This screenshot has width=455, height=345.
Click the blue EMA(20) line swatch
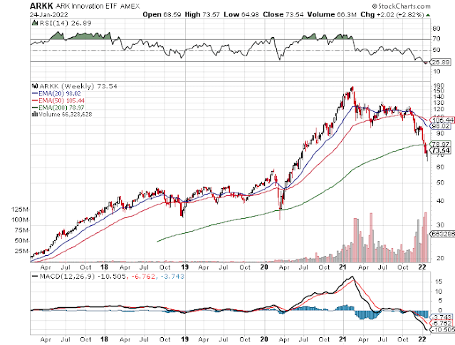point(35,93)
